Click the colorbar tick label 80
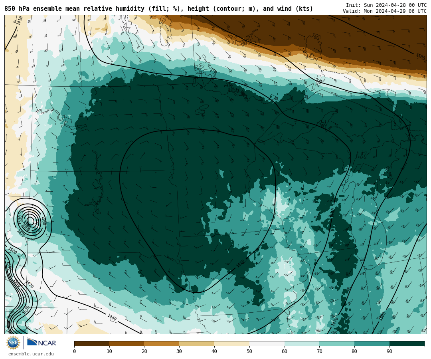Viewport: 431px width, 359px height. tap(355, 351)
